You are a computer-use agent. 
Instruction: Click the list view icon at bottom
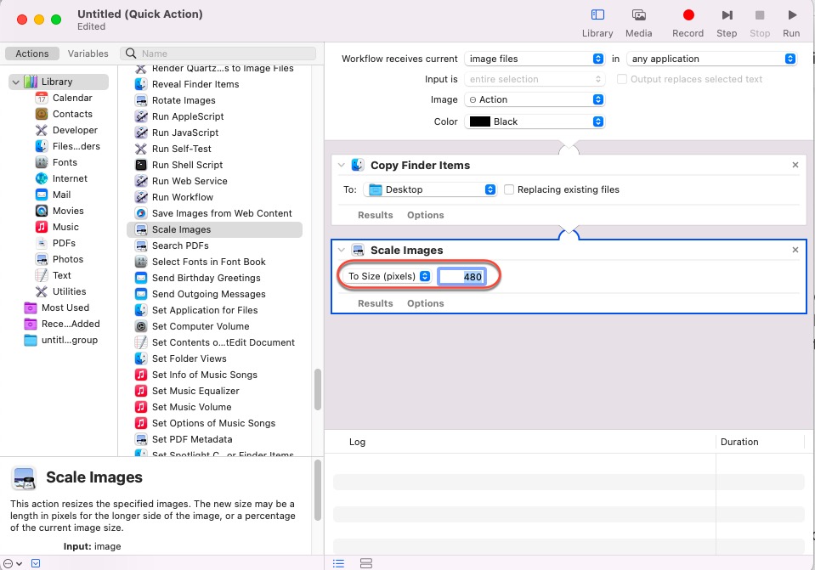337,562
